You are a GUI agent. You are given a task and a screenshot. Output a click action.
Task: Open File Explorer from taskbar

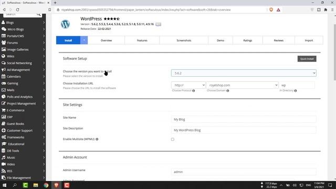point(36,185)
